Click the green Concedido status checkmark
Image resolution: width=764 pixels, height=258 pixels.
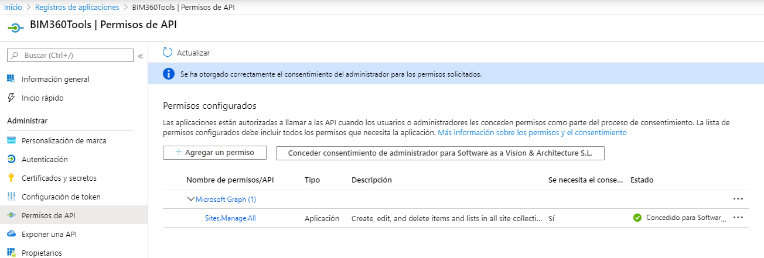(637, 218)
